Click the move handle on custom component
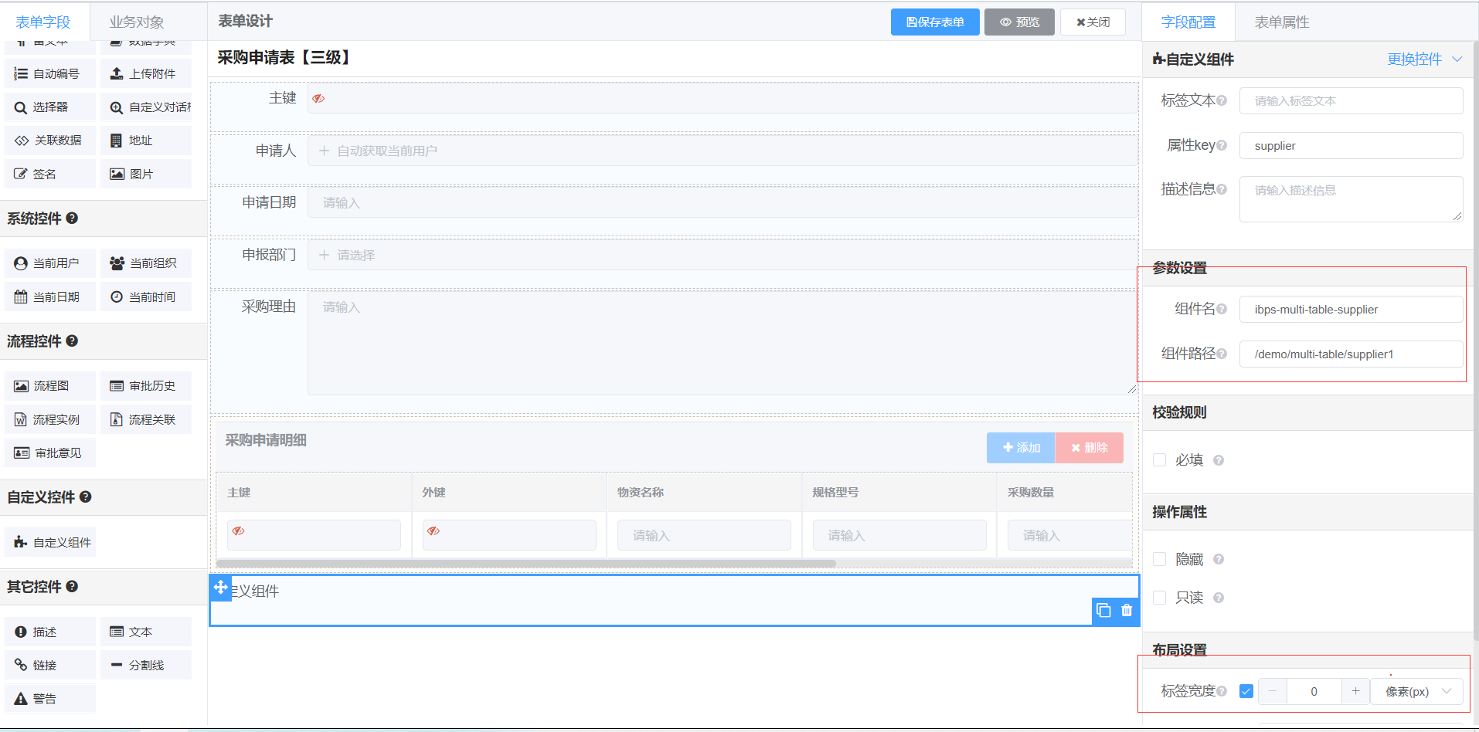Viewport: 1479px width, 732px height. click(221, 588)
